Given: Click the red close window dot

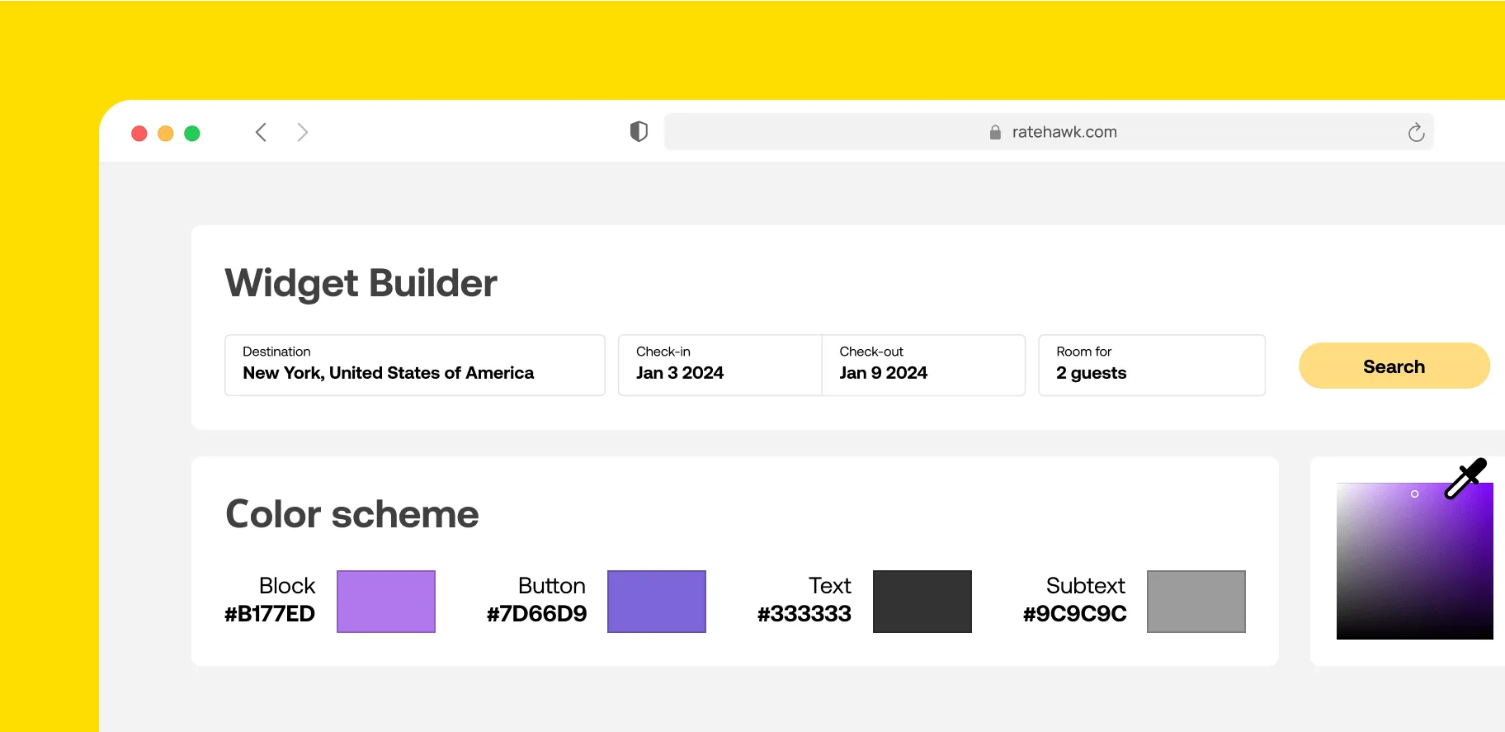Looking at the screenshot, I should pos(139,134).
